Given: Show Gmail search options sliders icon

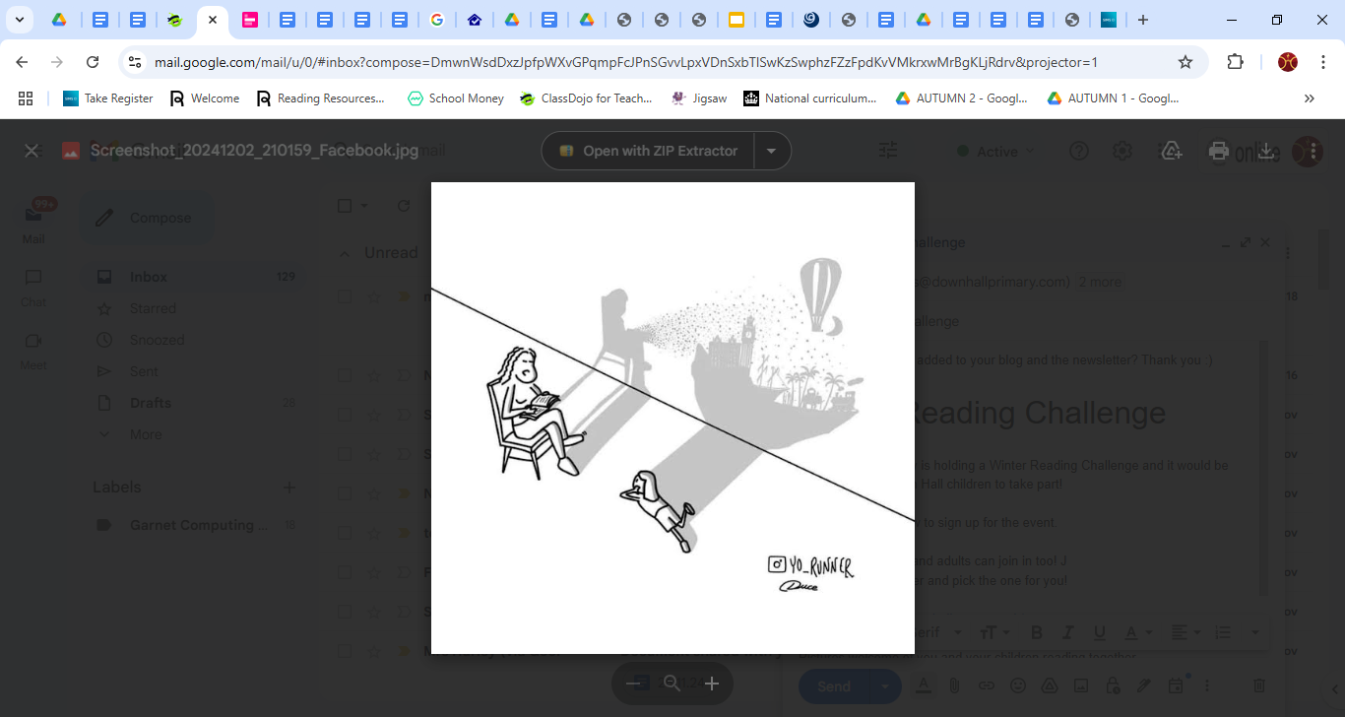Looking at the screenshot, I should [888, 151].
